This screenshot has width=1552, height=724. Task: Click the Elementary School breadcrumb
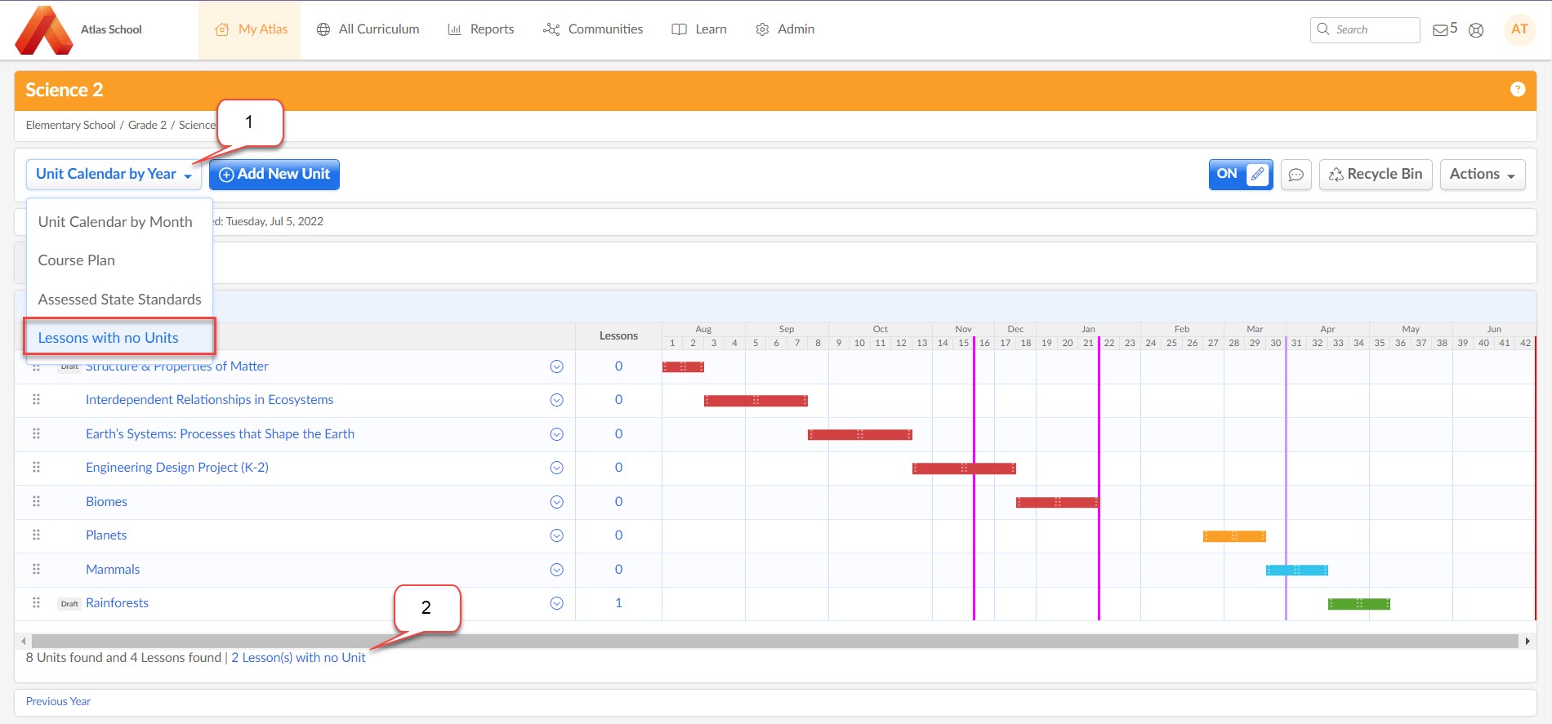click(70, 125)
